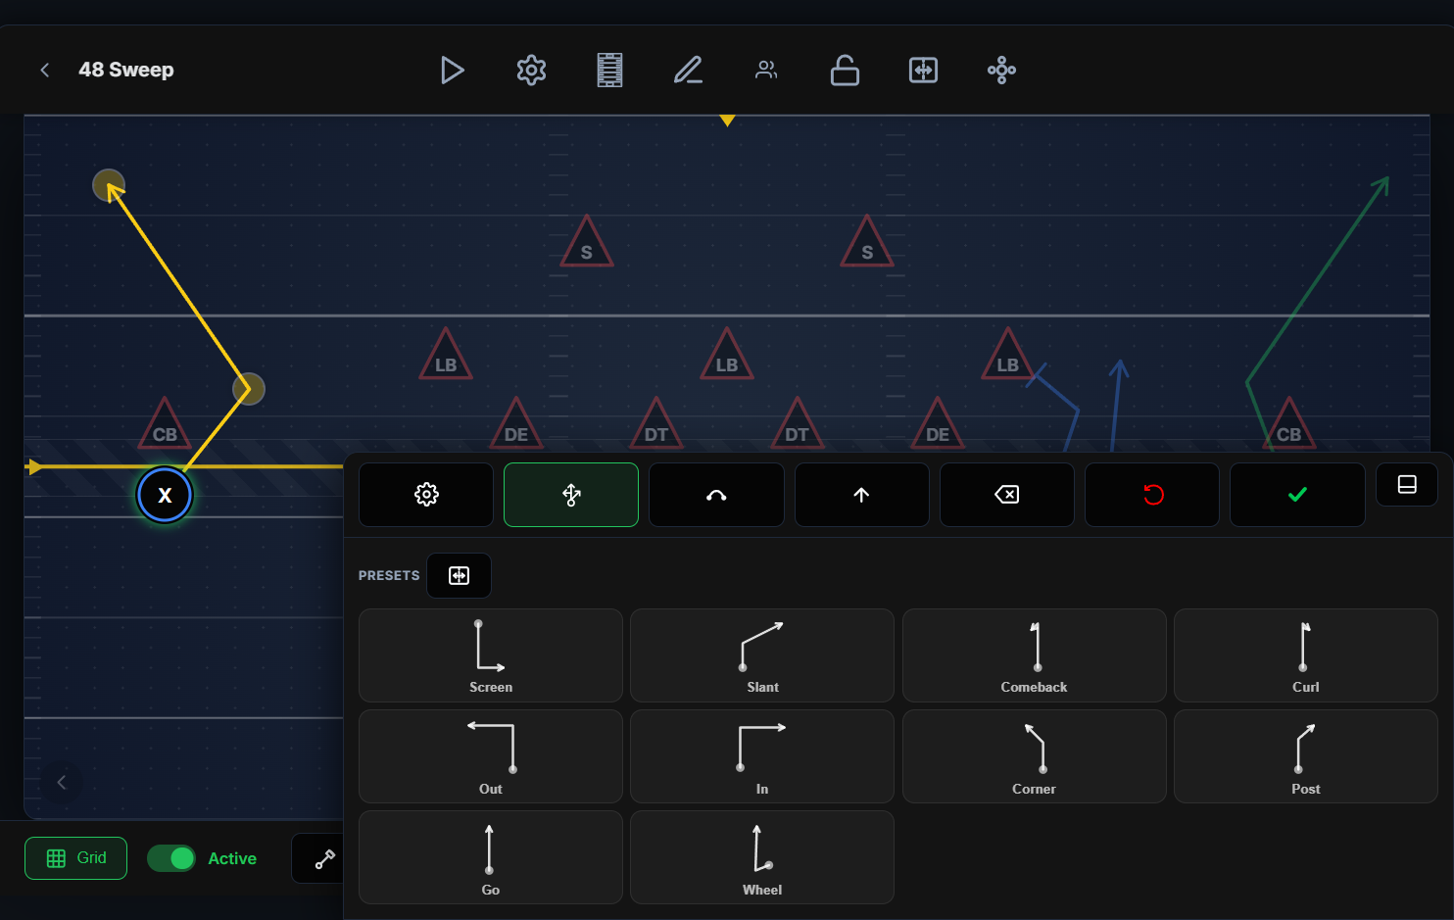Select the left DE defender
Viewport: 1454px width, 920px height.
click(x=515, y=426)
